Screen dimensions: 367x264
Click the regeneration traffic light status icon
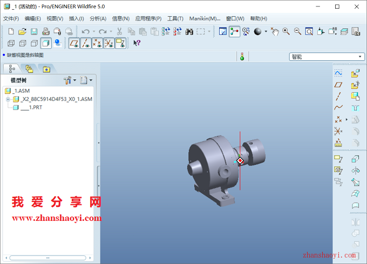click(242, 57)
